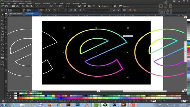This screenshot has height=107, width=190.
Task: Open the outline width None dropdown
Action: (93, 10)
